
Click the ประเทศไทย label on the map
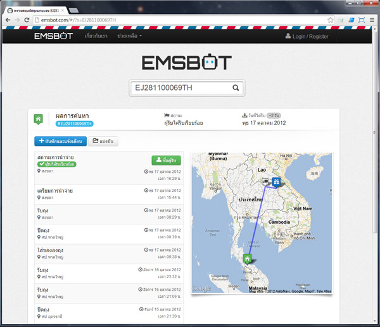251,200
